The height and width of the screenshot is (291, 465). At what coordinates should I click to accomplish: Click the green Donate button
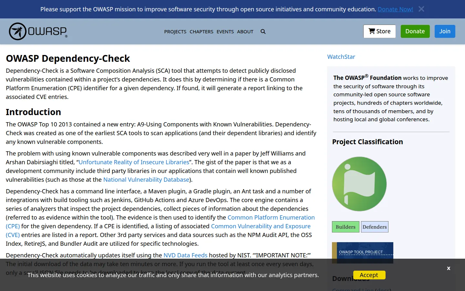(415, 31)
